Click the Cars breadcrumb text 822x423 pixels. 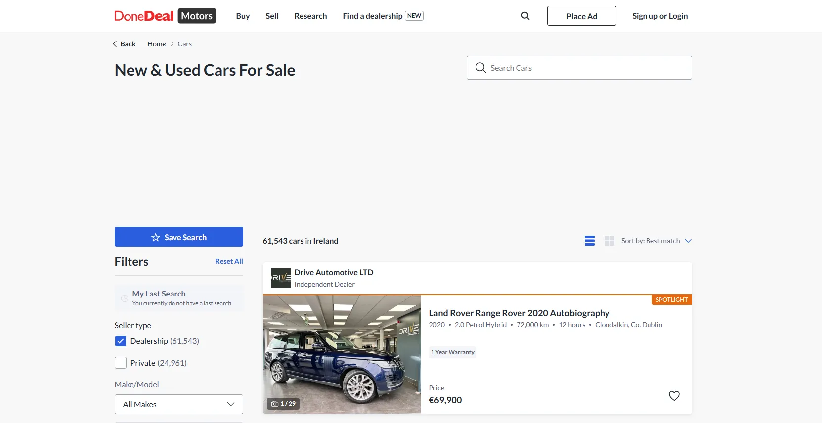click(185, 44)
